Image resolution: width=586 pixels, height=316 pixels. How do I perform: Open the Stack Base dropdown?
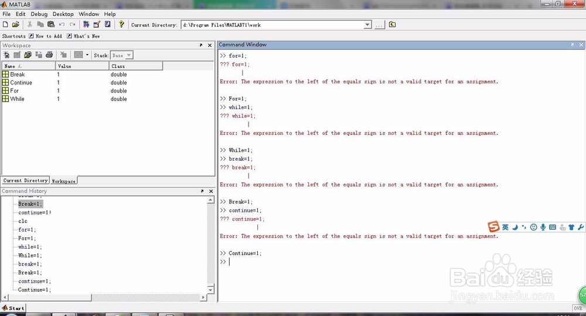122,55
